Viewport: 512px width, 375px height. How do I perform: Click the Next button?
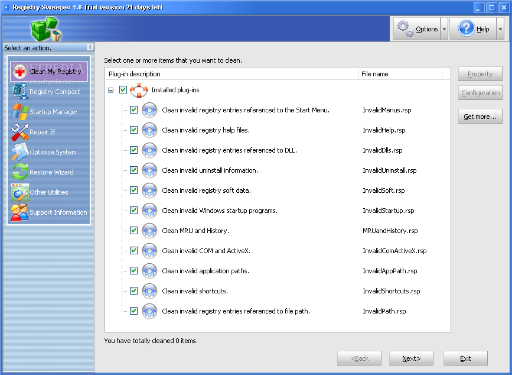point(411,358)
